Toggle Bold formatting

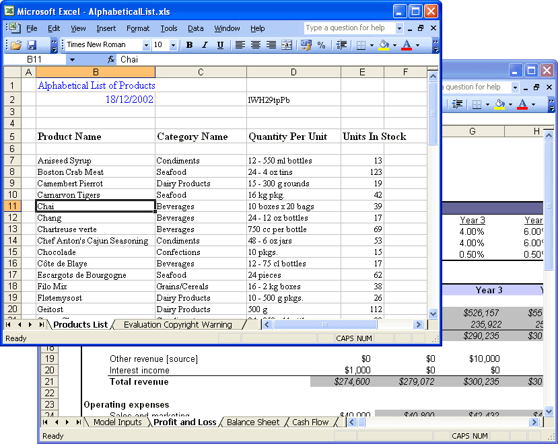pos(189,45)
